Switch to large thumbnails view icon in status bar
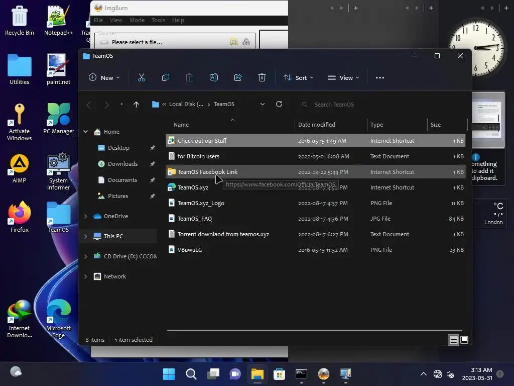The height and width of the screenshot is (386, 514). pyautogui.click(x=464, y=340)
